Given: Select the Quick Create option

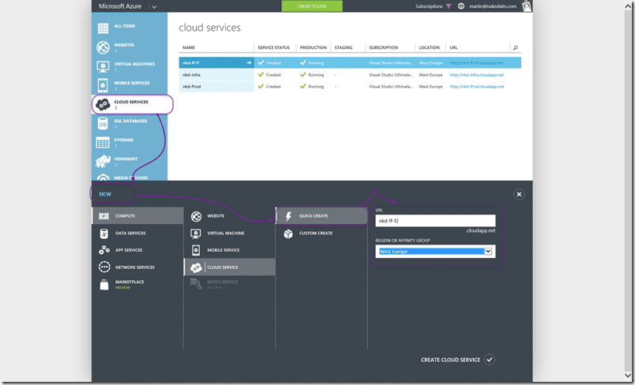Looking at the screenshot, I should point(321,216).
